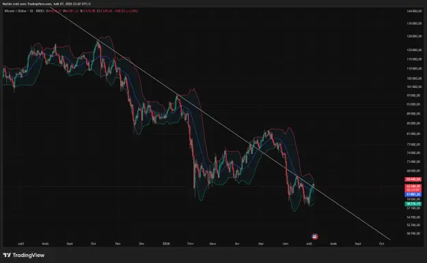427x263 pixels.
Task: Select the Bitcoin / Dollar symbol title
Action: tap(15, 11)
